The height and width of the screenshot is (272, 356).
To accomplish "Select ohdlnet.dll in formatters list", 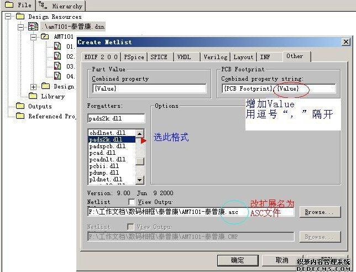I will pos(112,133).
